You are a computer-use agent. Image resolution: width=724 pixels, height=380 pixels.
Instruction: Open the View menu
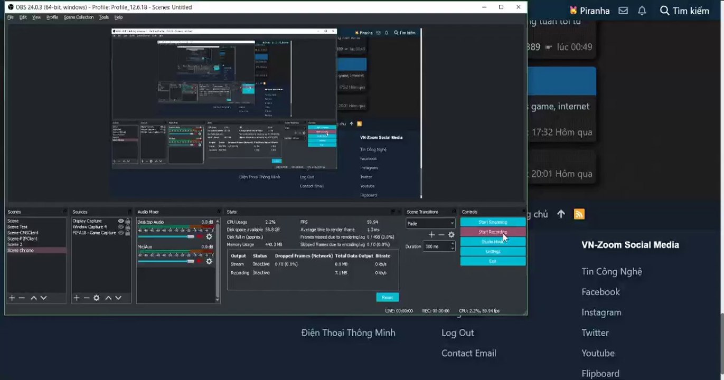point(36,17)
